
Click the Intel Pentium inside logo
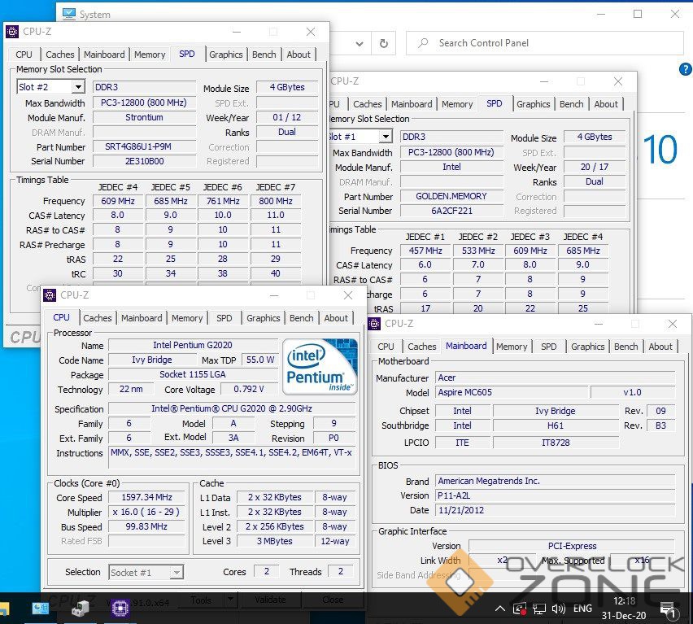[x=320, y=366]
